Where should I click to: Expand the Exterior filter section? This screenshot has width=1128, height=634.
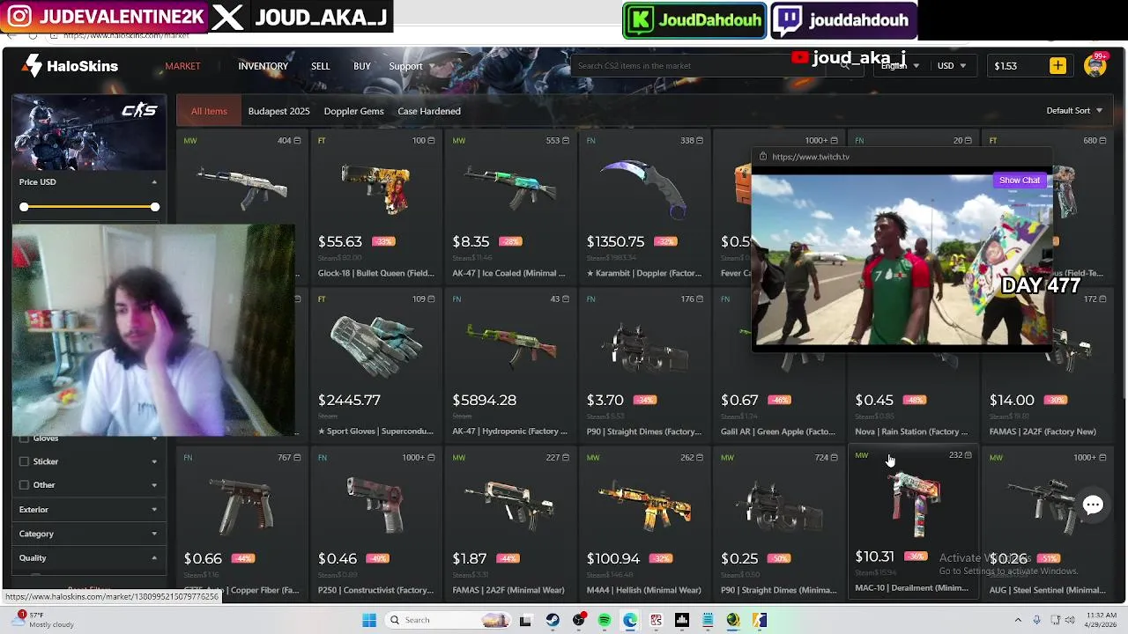[88, 509]
